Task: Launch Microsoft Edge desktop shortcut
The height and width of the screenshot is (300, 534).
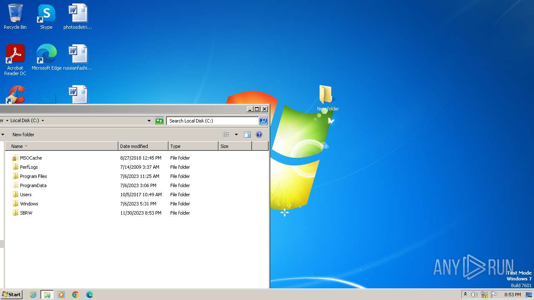Action: tap(46, 57)
